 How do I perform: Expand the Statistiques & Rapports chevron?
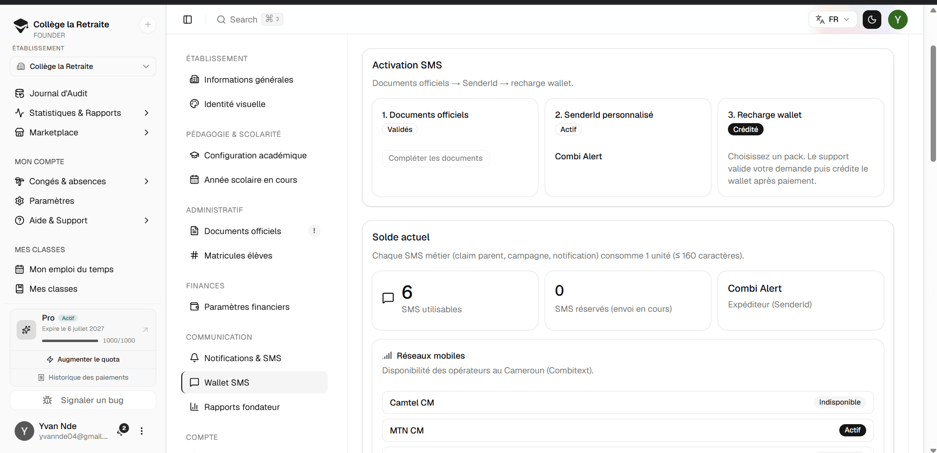tap(146, 113)
